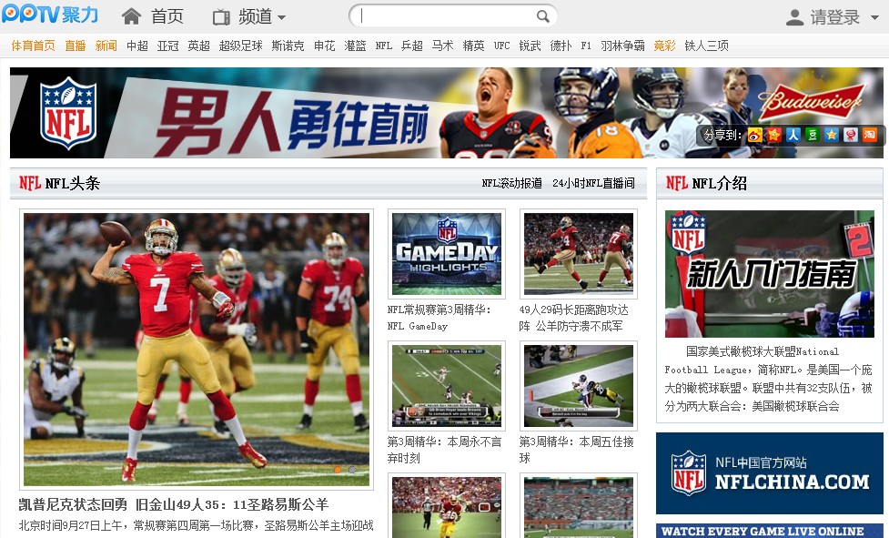Open the 锐武 nav item
This screenshot has width=889, height=538.
(x=530, y=46)
